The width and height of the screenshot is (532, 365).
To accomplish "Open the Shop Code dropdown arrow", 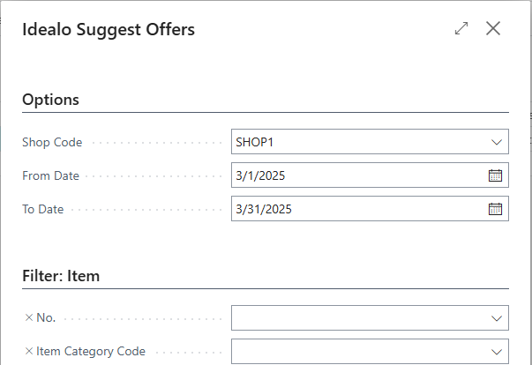I will [495, 142].
